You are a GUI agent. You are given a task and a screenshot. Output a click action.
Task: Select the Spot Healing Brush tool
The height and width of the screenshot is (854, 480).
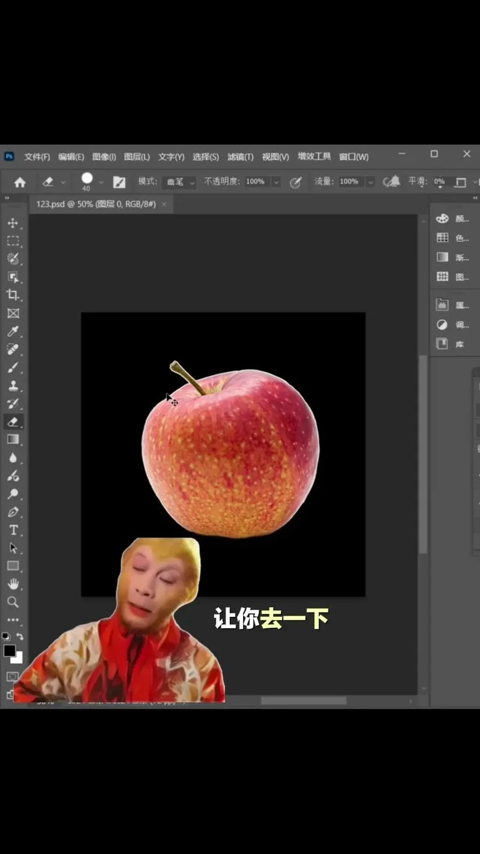(13, 349)
